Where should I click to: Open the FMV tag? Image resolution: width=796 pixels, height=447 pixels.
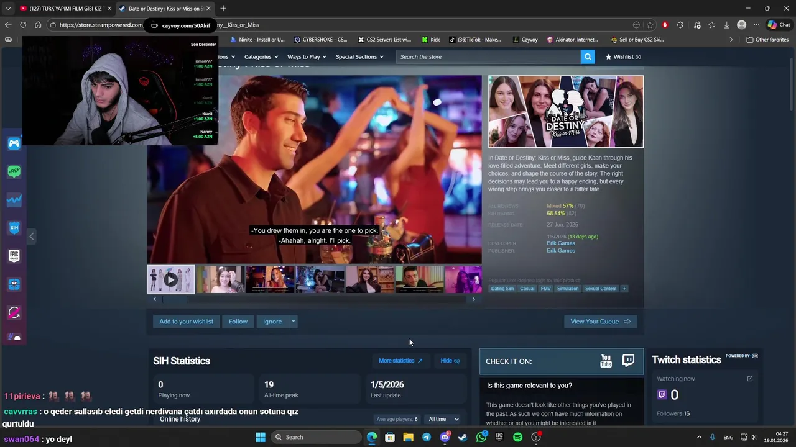[x=545, y=289]
